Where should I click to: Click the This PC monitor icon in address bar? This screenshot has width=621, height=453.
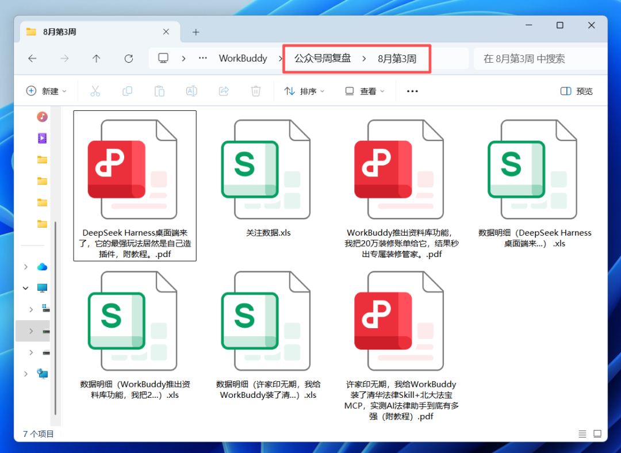click(163, 58)
